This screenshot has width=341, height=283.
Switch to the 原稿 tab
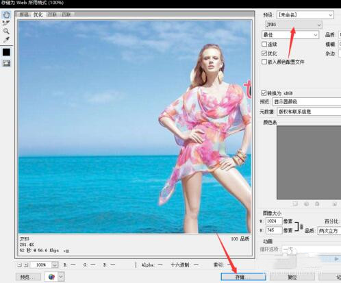point(24,14)
